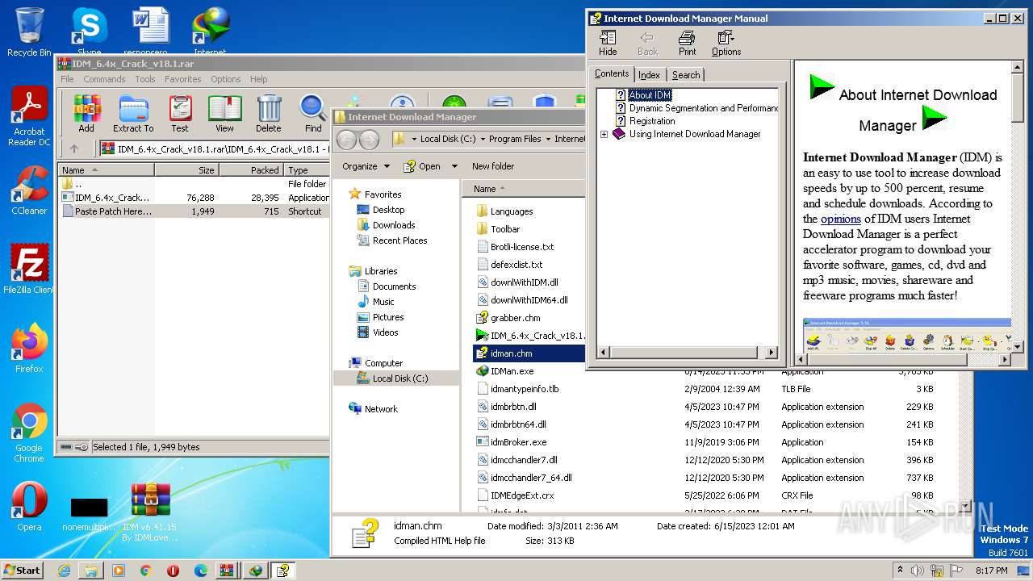Click the Print icon in IDM Manual
Viewport: 1033px width, 581px height.
687,43
